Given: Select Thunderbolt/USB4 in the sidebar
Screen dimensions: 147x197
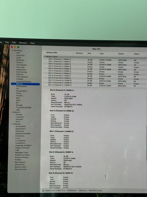Looking at the screenshot, I should coord(24,108).
